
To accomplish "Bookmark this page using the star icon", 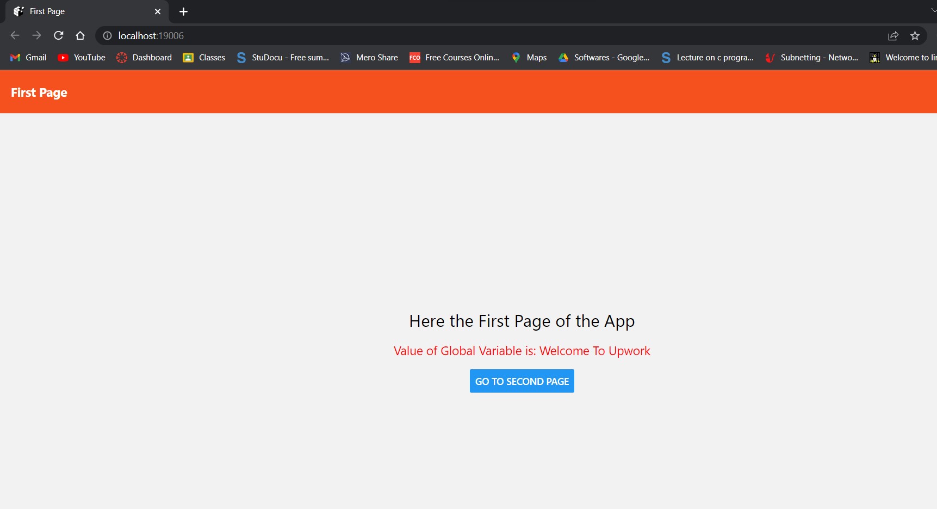I will click(915, 35).
